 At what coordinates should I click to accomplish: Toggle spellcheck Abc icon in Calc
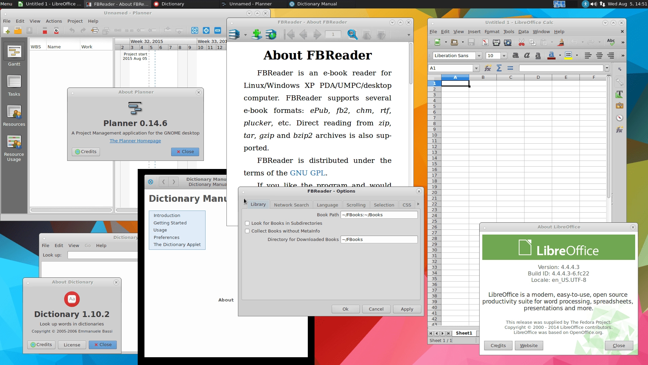[x=611, y=42]
